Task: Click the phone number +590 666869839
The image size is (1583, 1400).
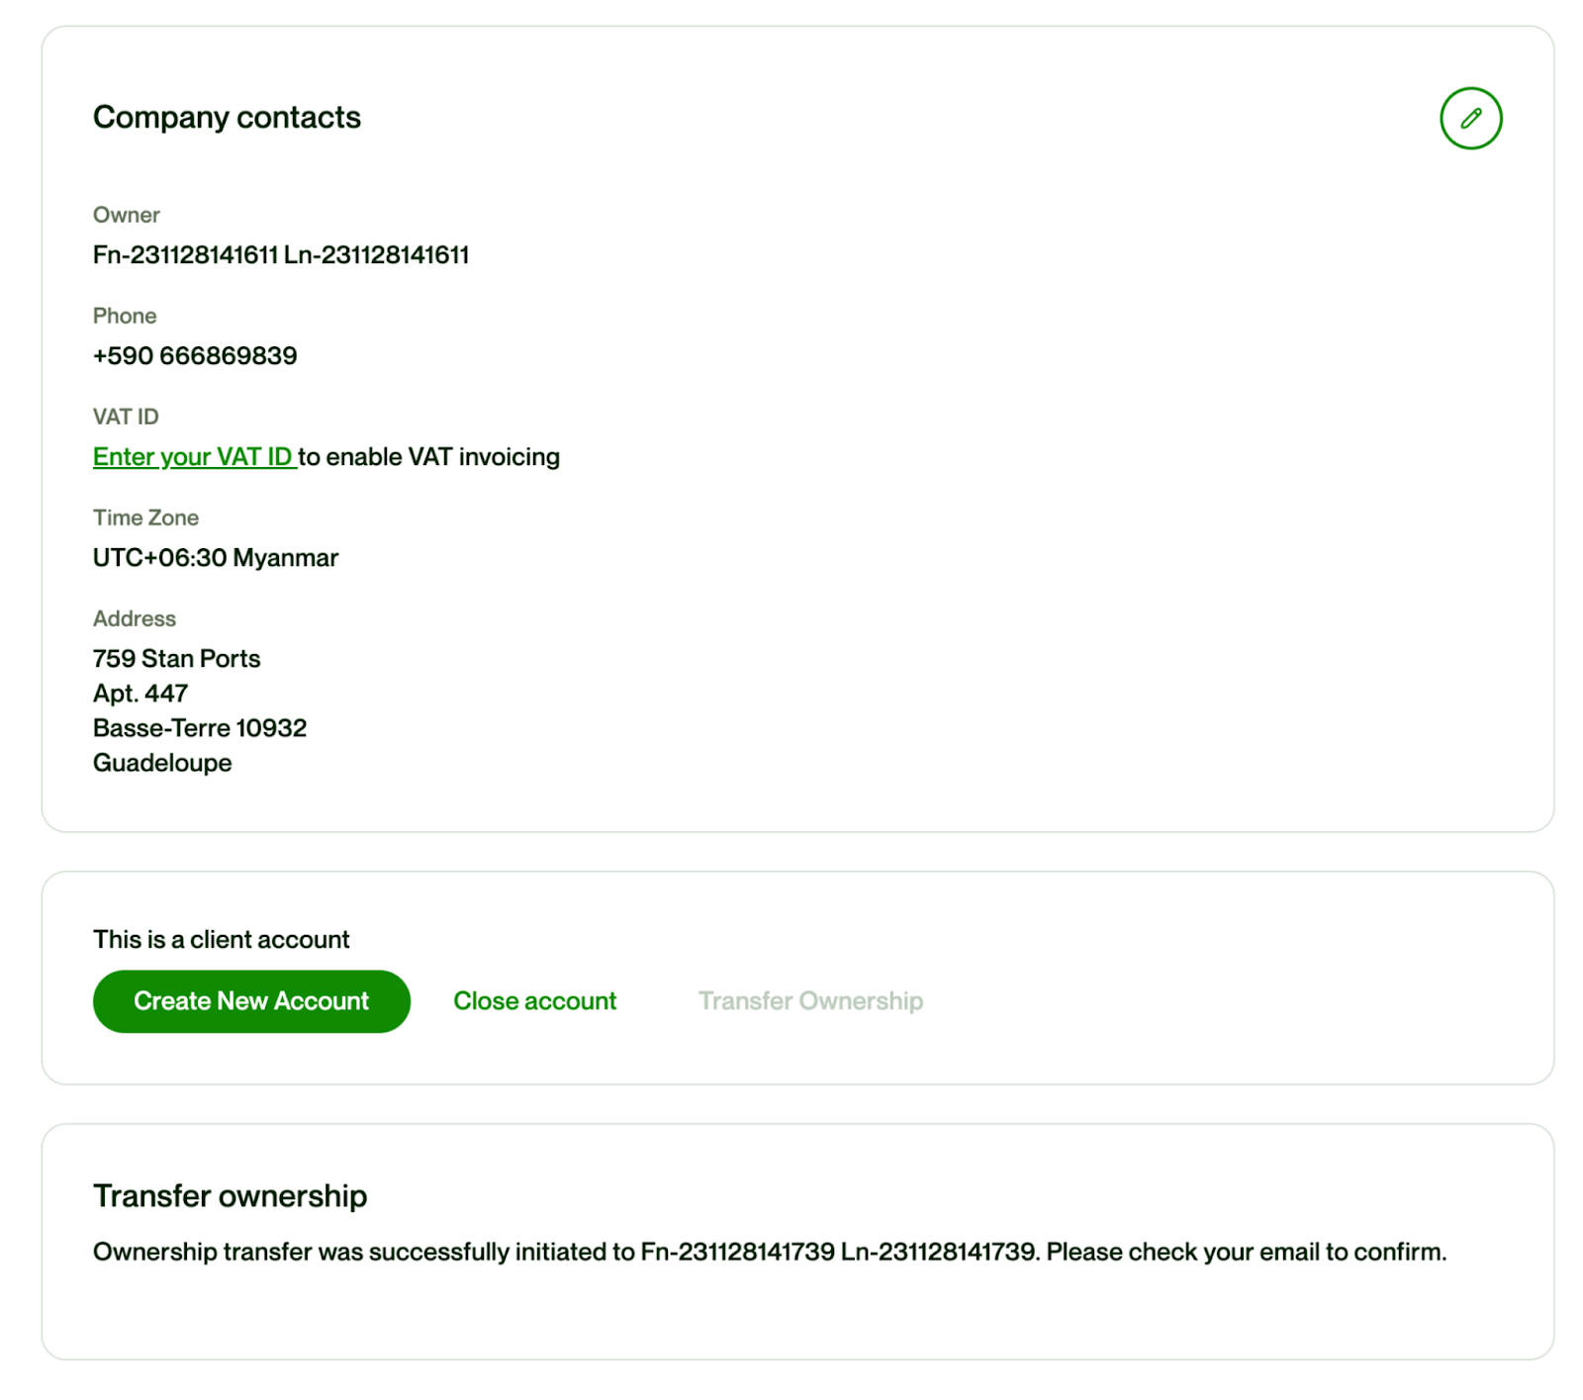Action: pos(195,356)
